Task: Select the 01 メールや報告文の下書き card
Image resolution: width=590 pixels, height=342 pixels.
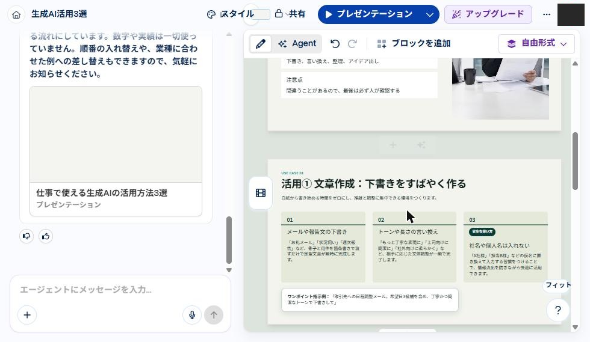Action: [x=323, y=247]
